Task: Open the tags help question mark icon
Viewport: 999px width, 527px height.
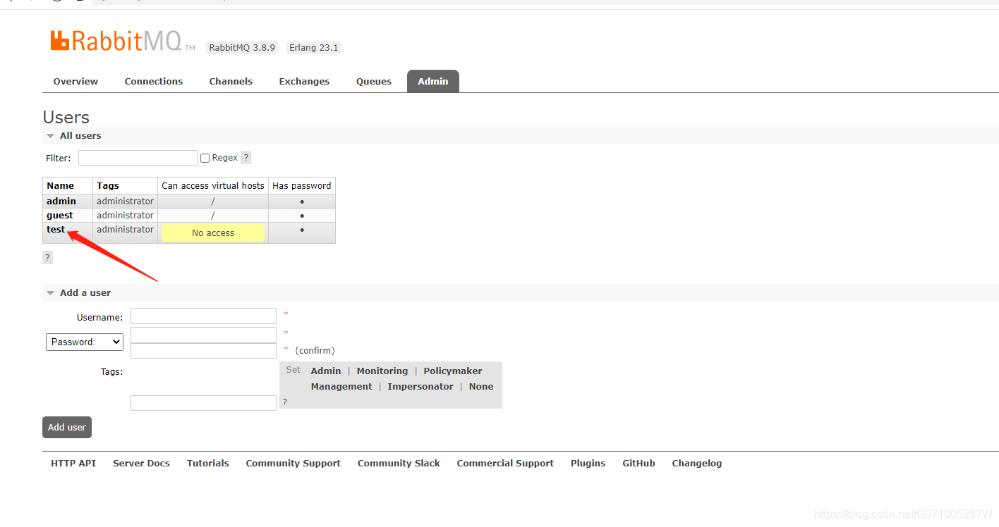Action: pyautogui.click(x=284, y=401)
